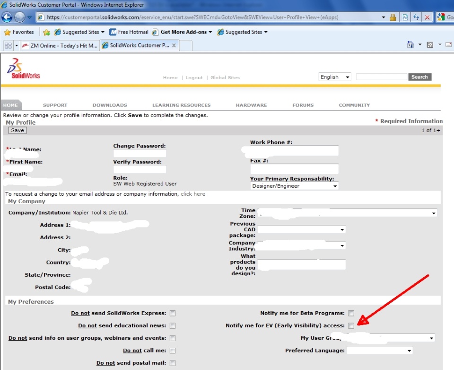This screenshot has height=370, width=454.
Task: Open the DOWNLOADS navigation tab
Action: (x=110, y=105)
